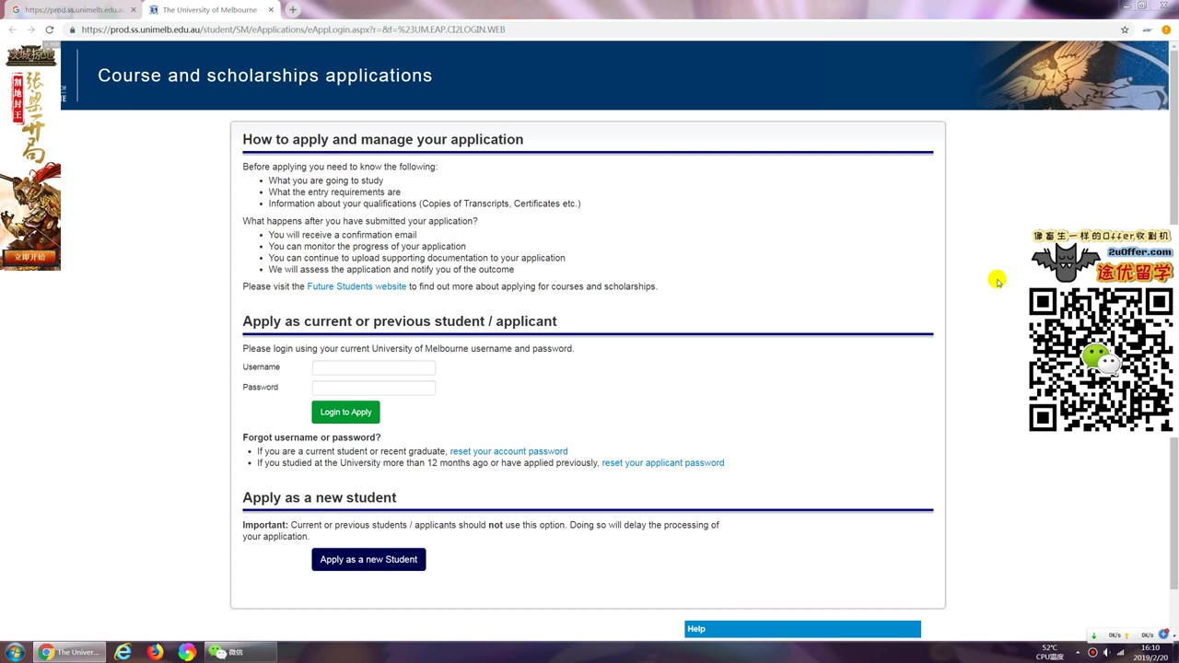
Task: Click the 2uOffer QR code advertisement
Action: [1101, 331]
